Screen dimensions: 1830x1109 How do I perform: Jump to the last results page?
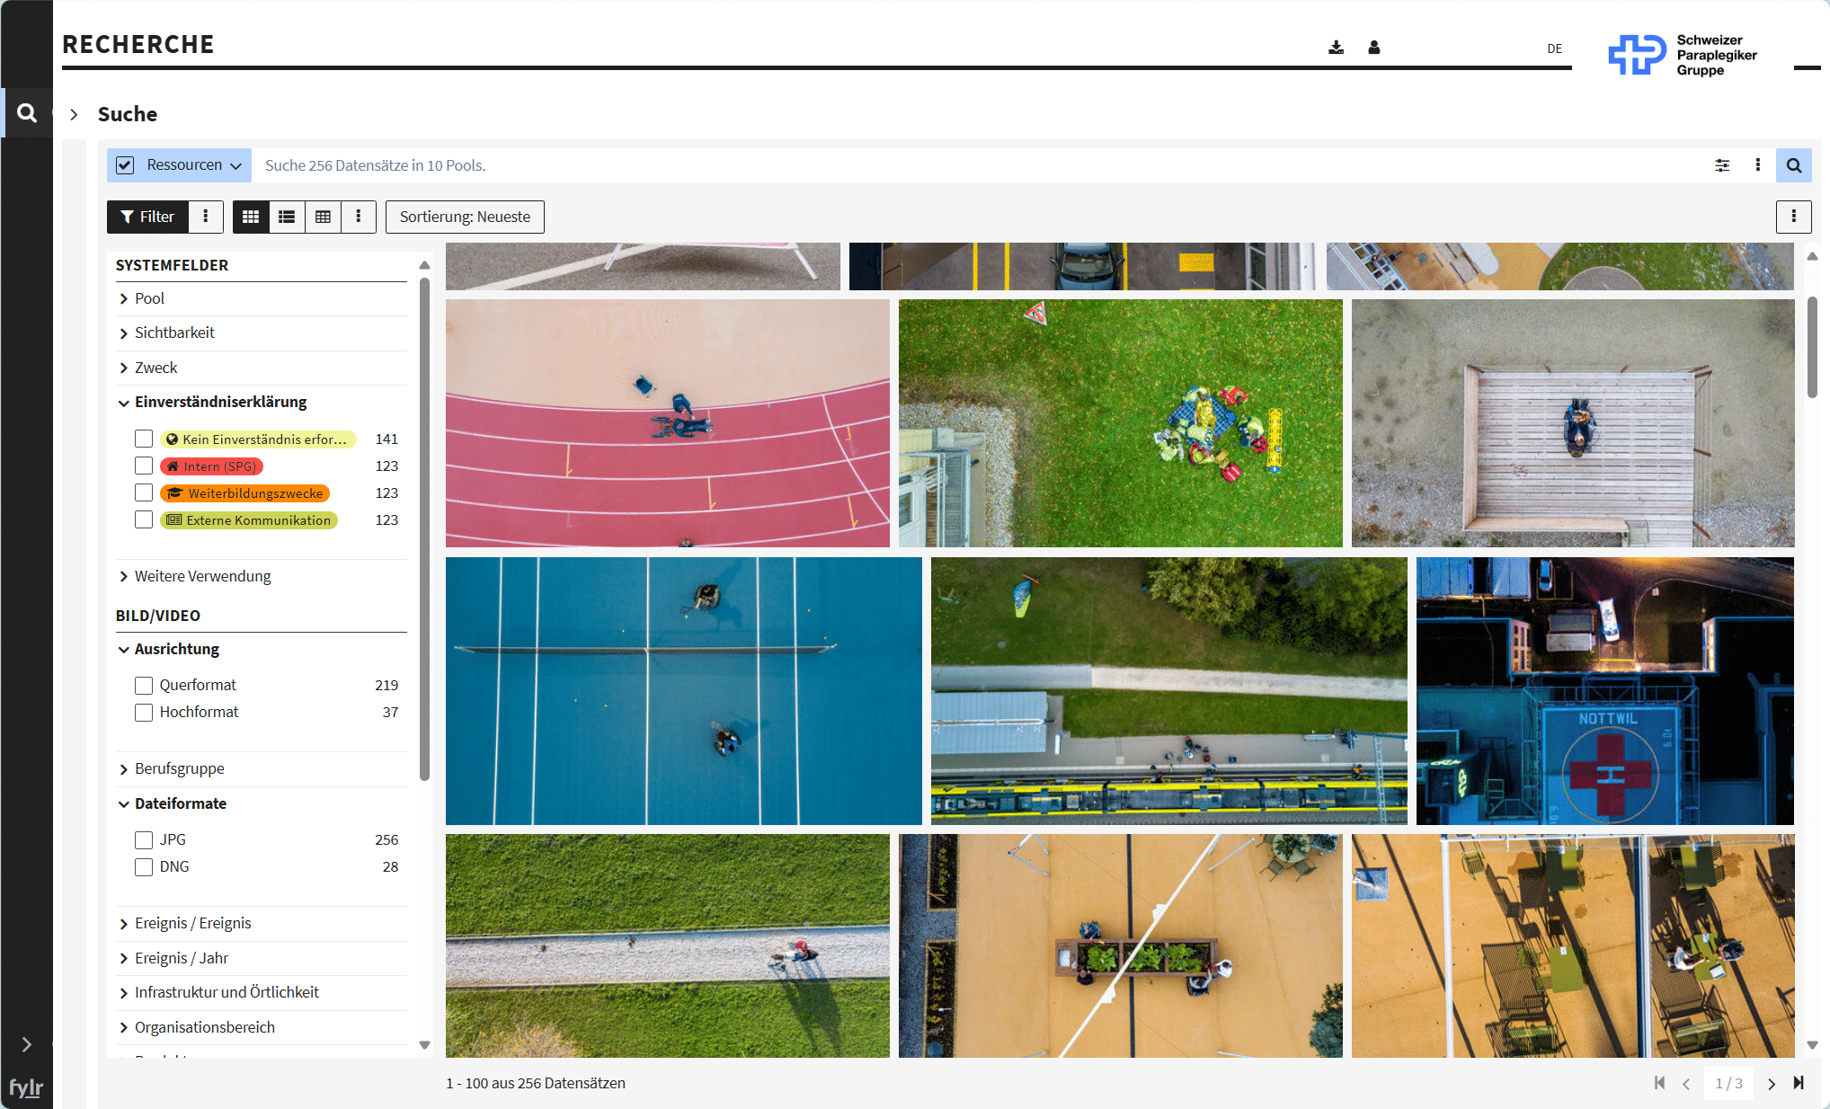[1799, 1083]
